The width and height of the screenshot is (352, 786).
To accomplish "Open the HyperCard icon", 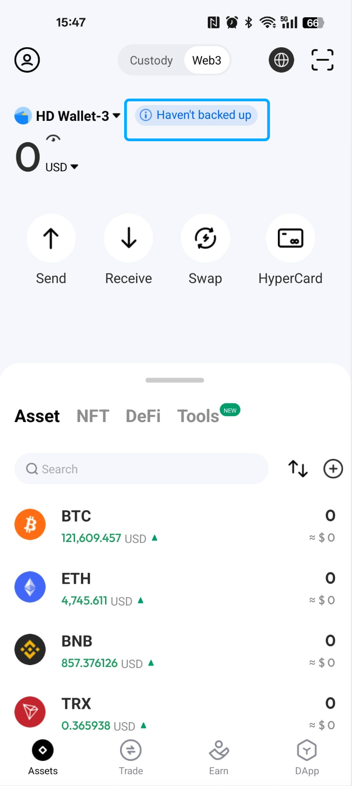I will (290, 238).
